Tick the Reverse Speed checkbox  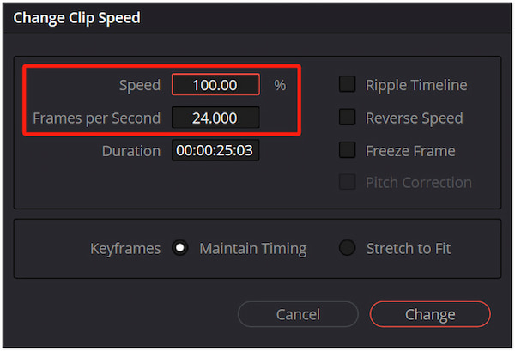pos(347,118)
